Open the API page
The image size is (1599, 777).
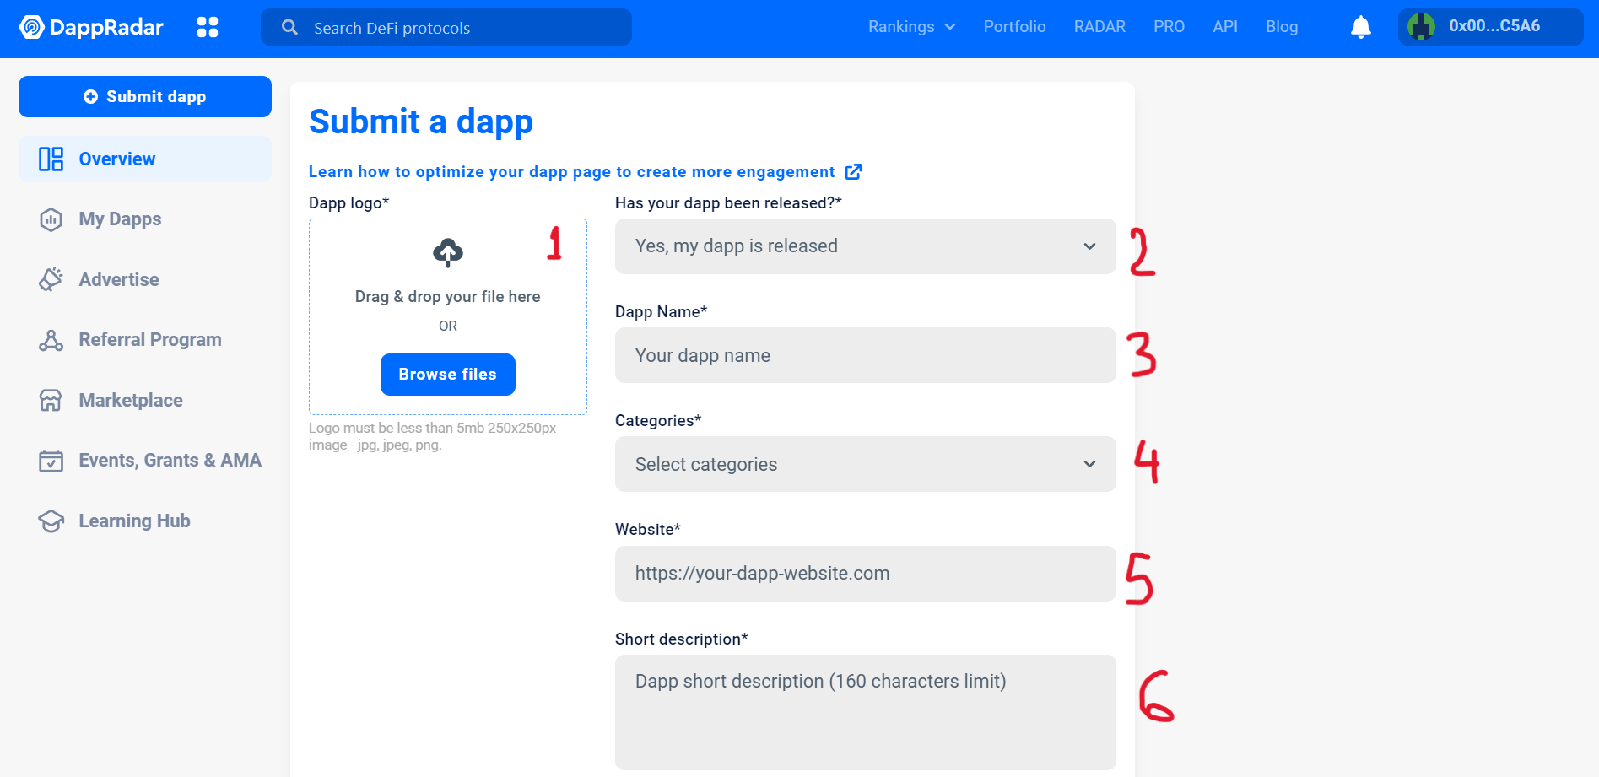[x=1225, y=27]
